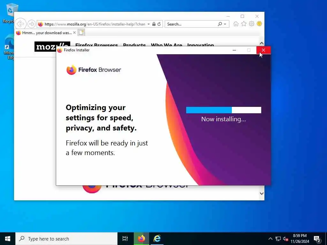Click the Firefox Browser logo in installer
The image size is (327, 245).
94,70
